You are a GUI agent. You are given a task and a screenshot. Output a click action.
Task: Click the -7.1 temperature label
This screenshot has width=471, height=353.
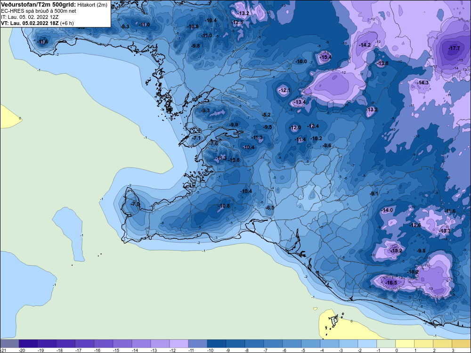pos(196,138)
